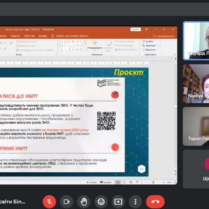Click Знайти find icon in ribbon

(x=144, y=41)
